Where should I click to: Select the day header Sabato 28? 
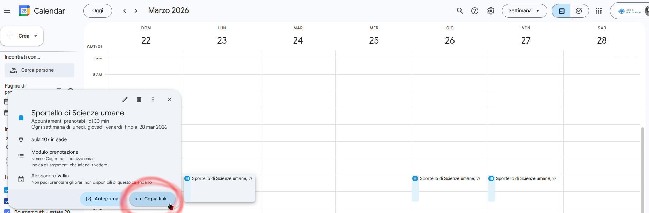click(602, 36)
